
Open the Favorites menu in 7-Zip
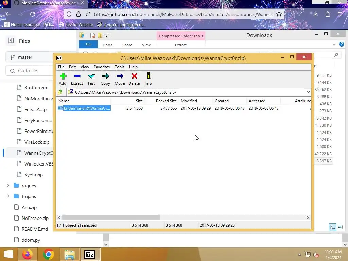pos(102,67)
